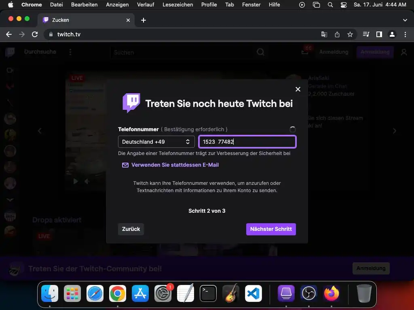Play the featured stream video

tap(76, 181)
